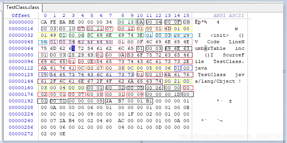Select offset row 00000128

[x=21, y=75]
